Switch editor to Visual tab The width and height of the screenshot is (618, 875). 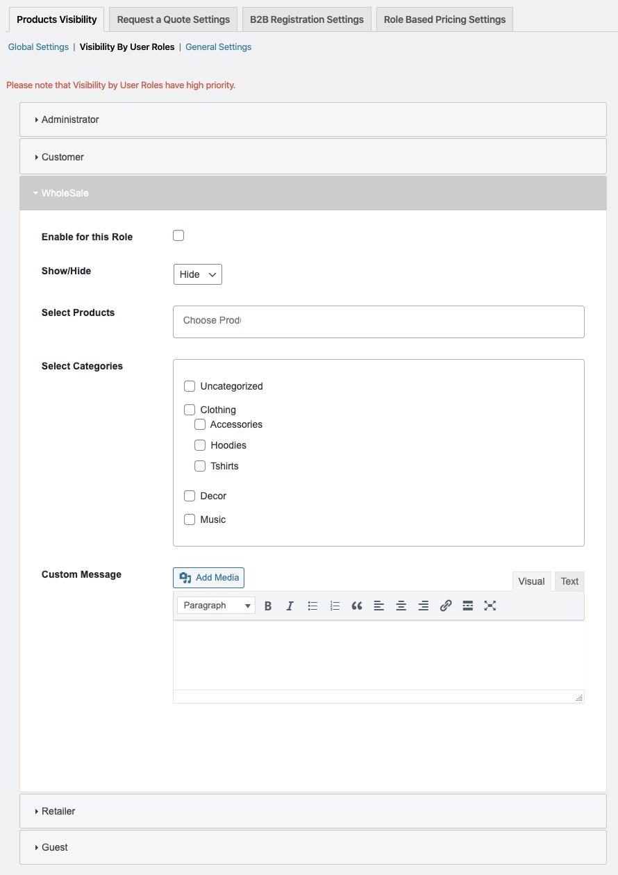tap(531, 581)
